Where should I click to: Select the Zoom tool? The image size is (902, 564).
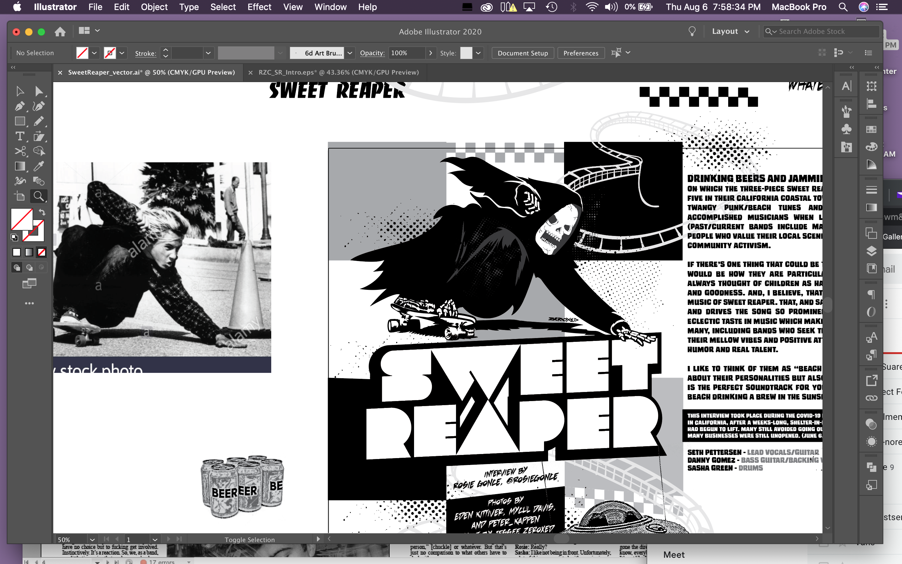39,196
